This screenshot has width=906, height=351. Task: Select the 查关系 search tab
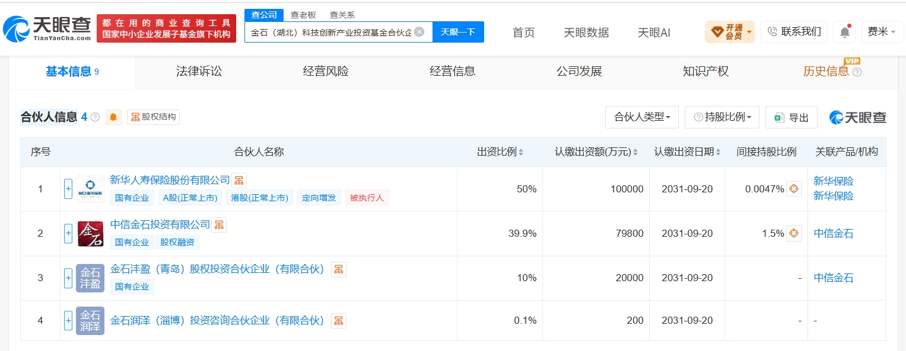tap(342, 15)
